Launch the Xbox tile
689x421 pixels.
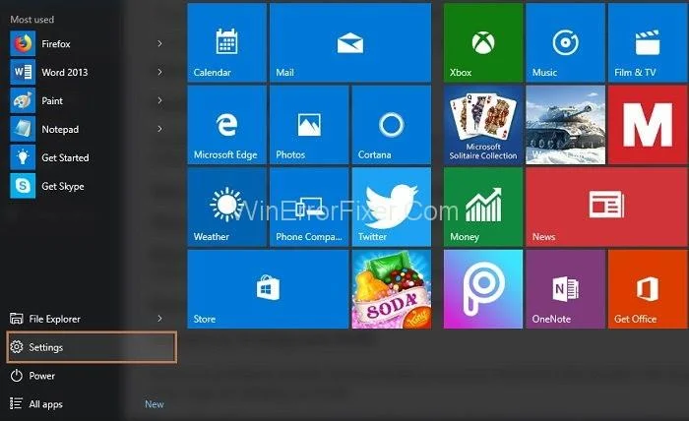click(x=483, y=42)
